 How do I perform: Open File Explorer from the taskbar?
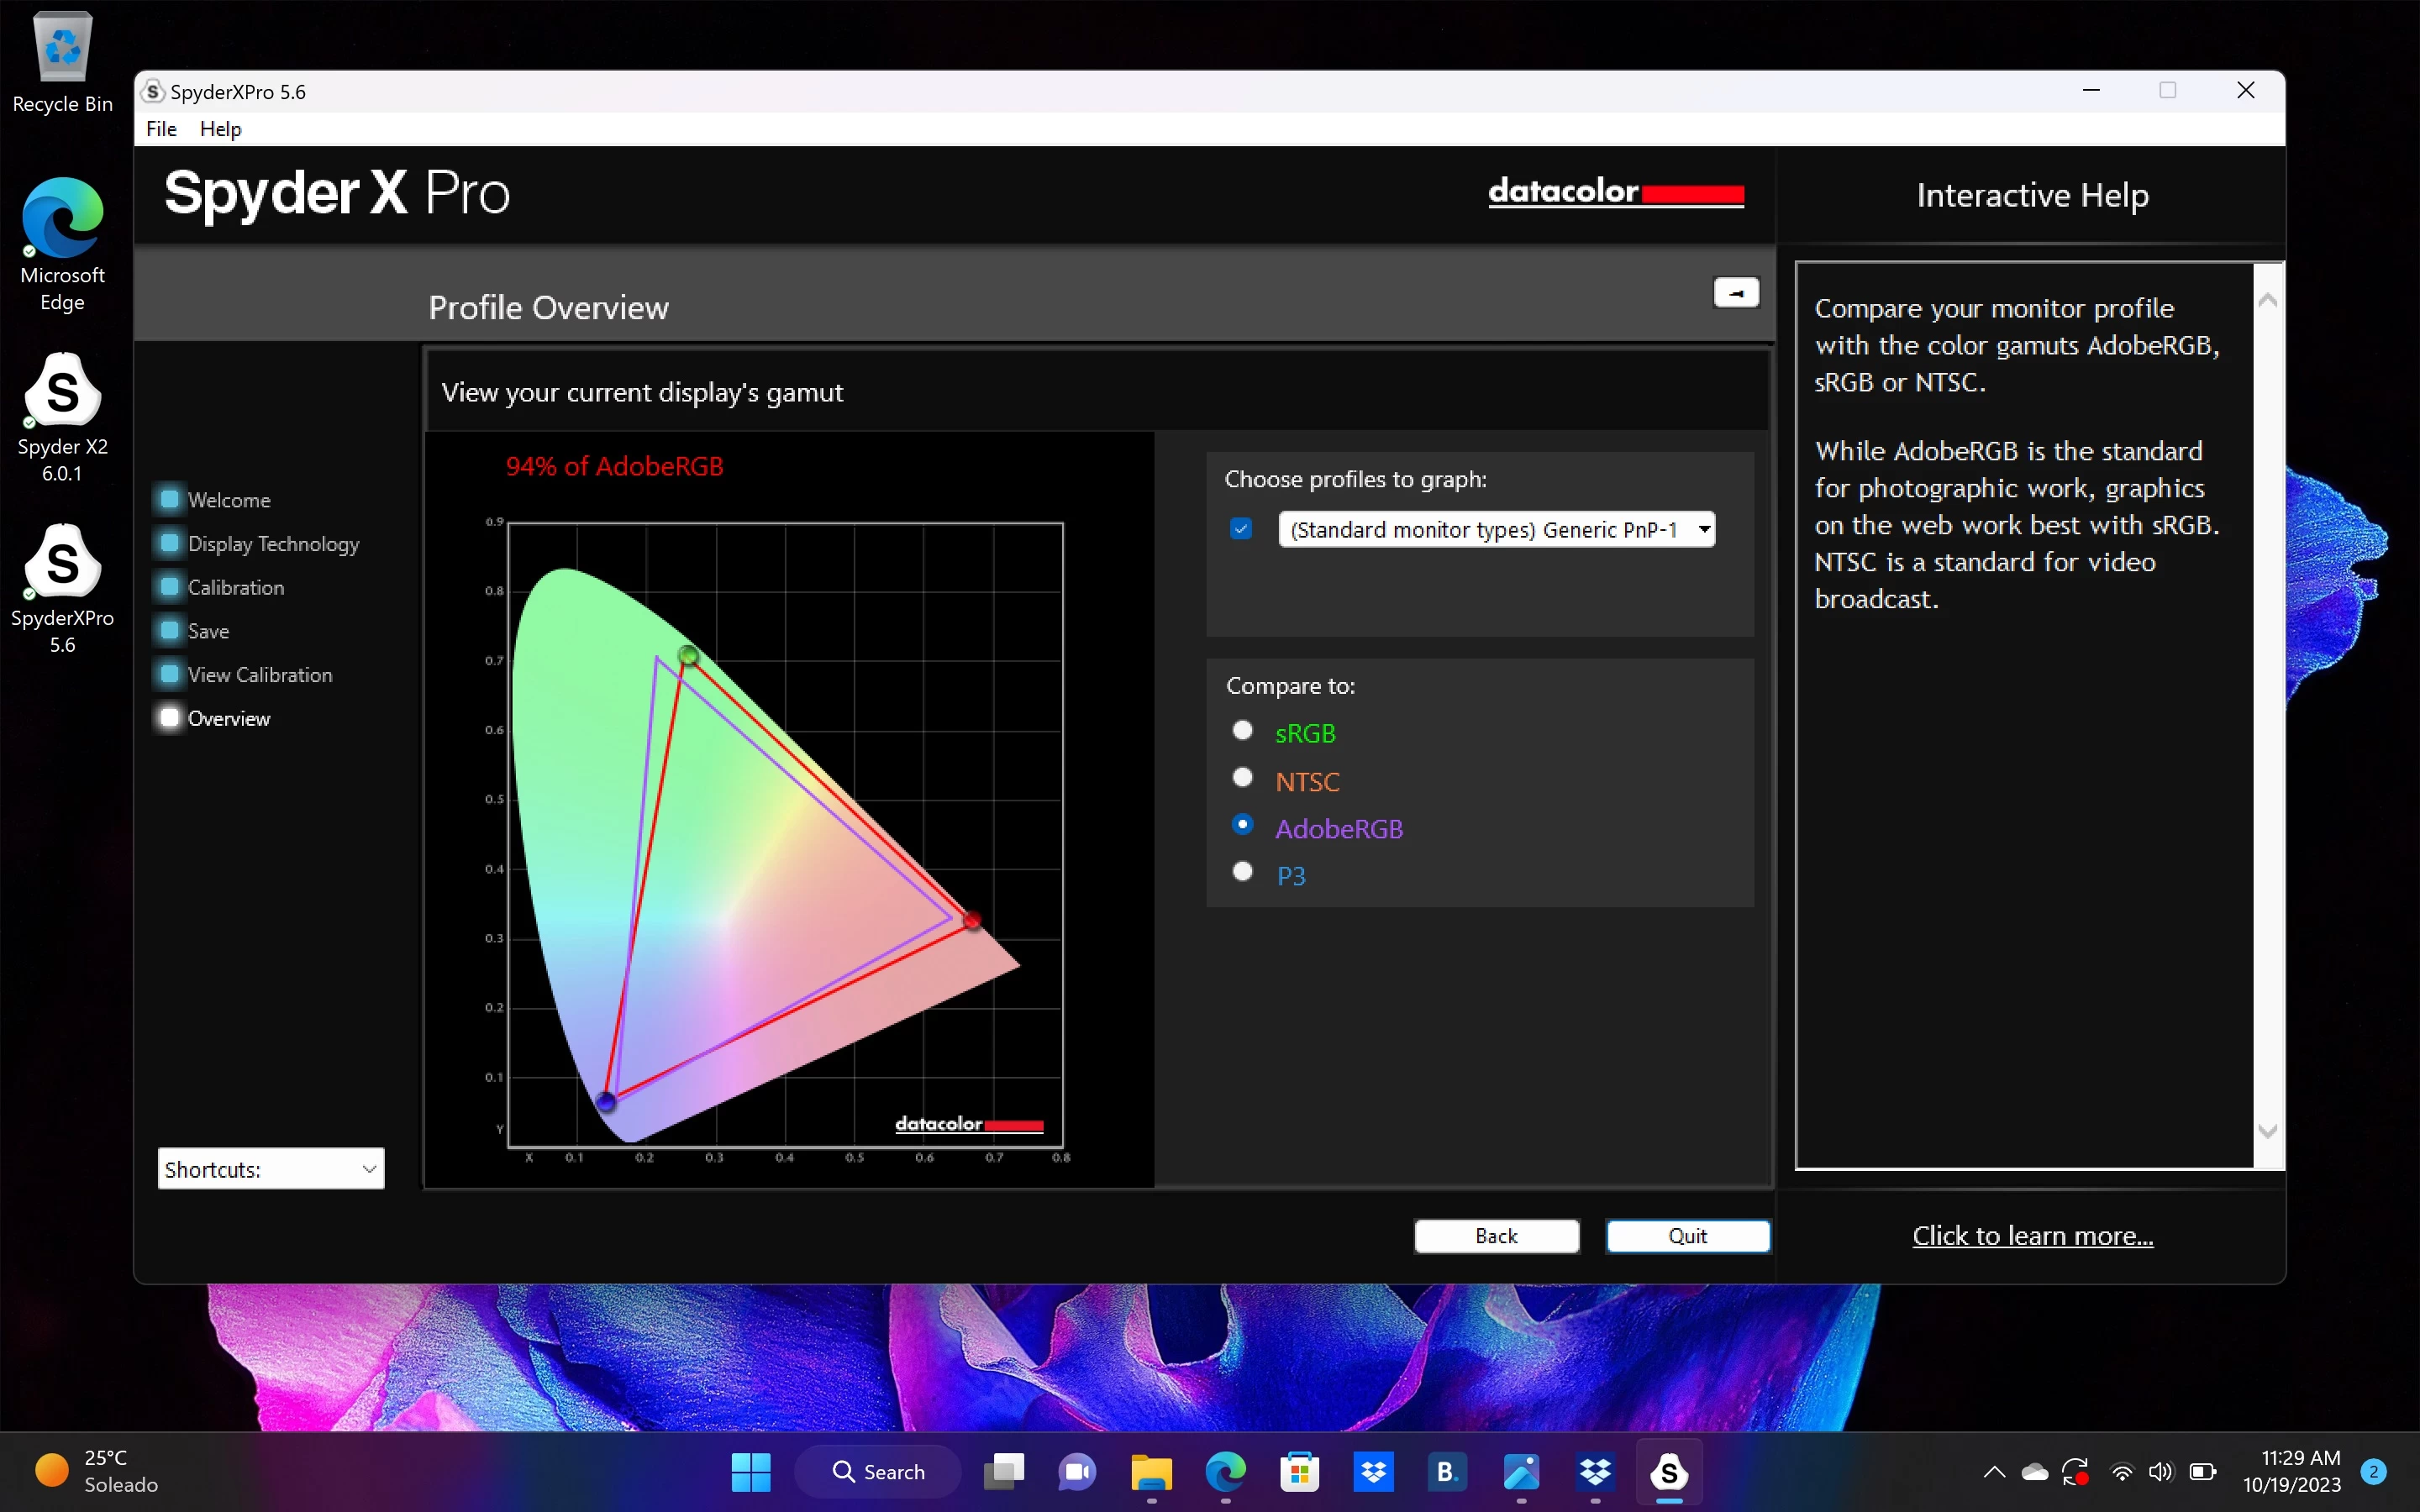1151,1471
